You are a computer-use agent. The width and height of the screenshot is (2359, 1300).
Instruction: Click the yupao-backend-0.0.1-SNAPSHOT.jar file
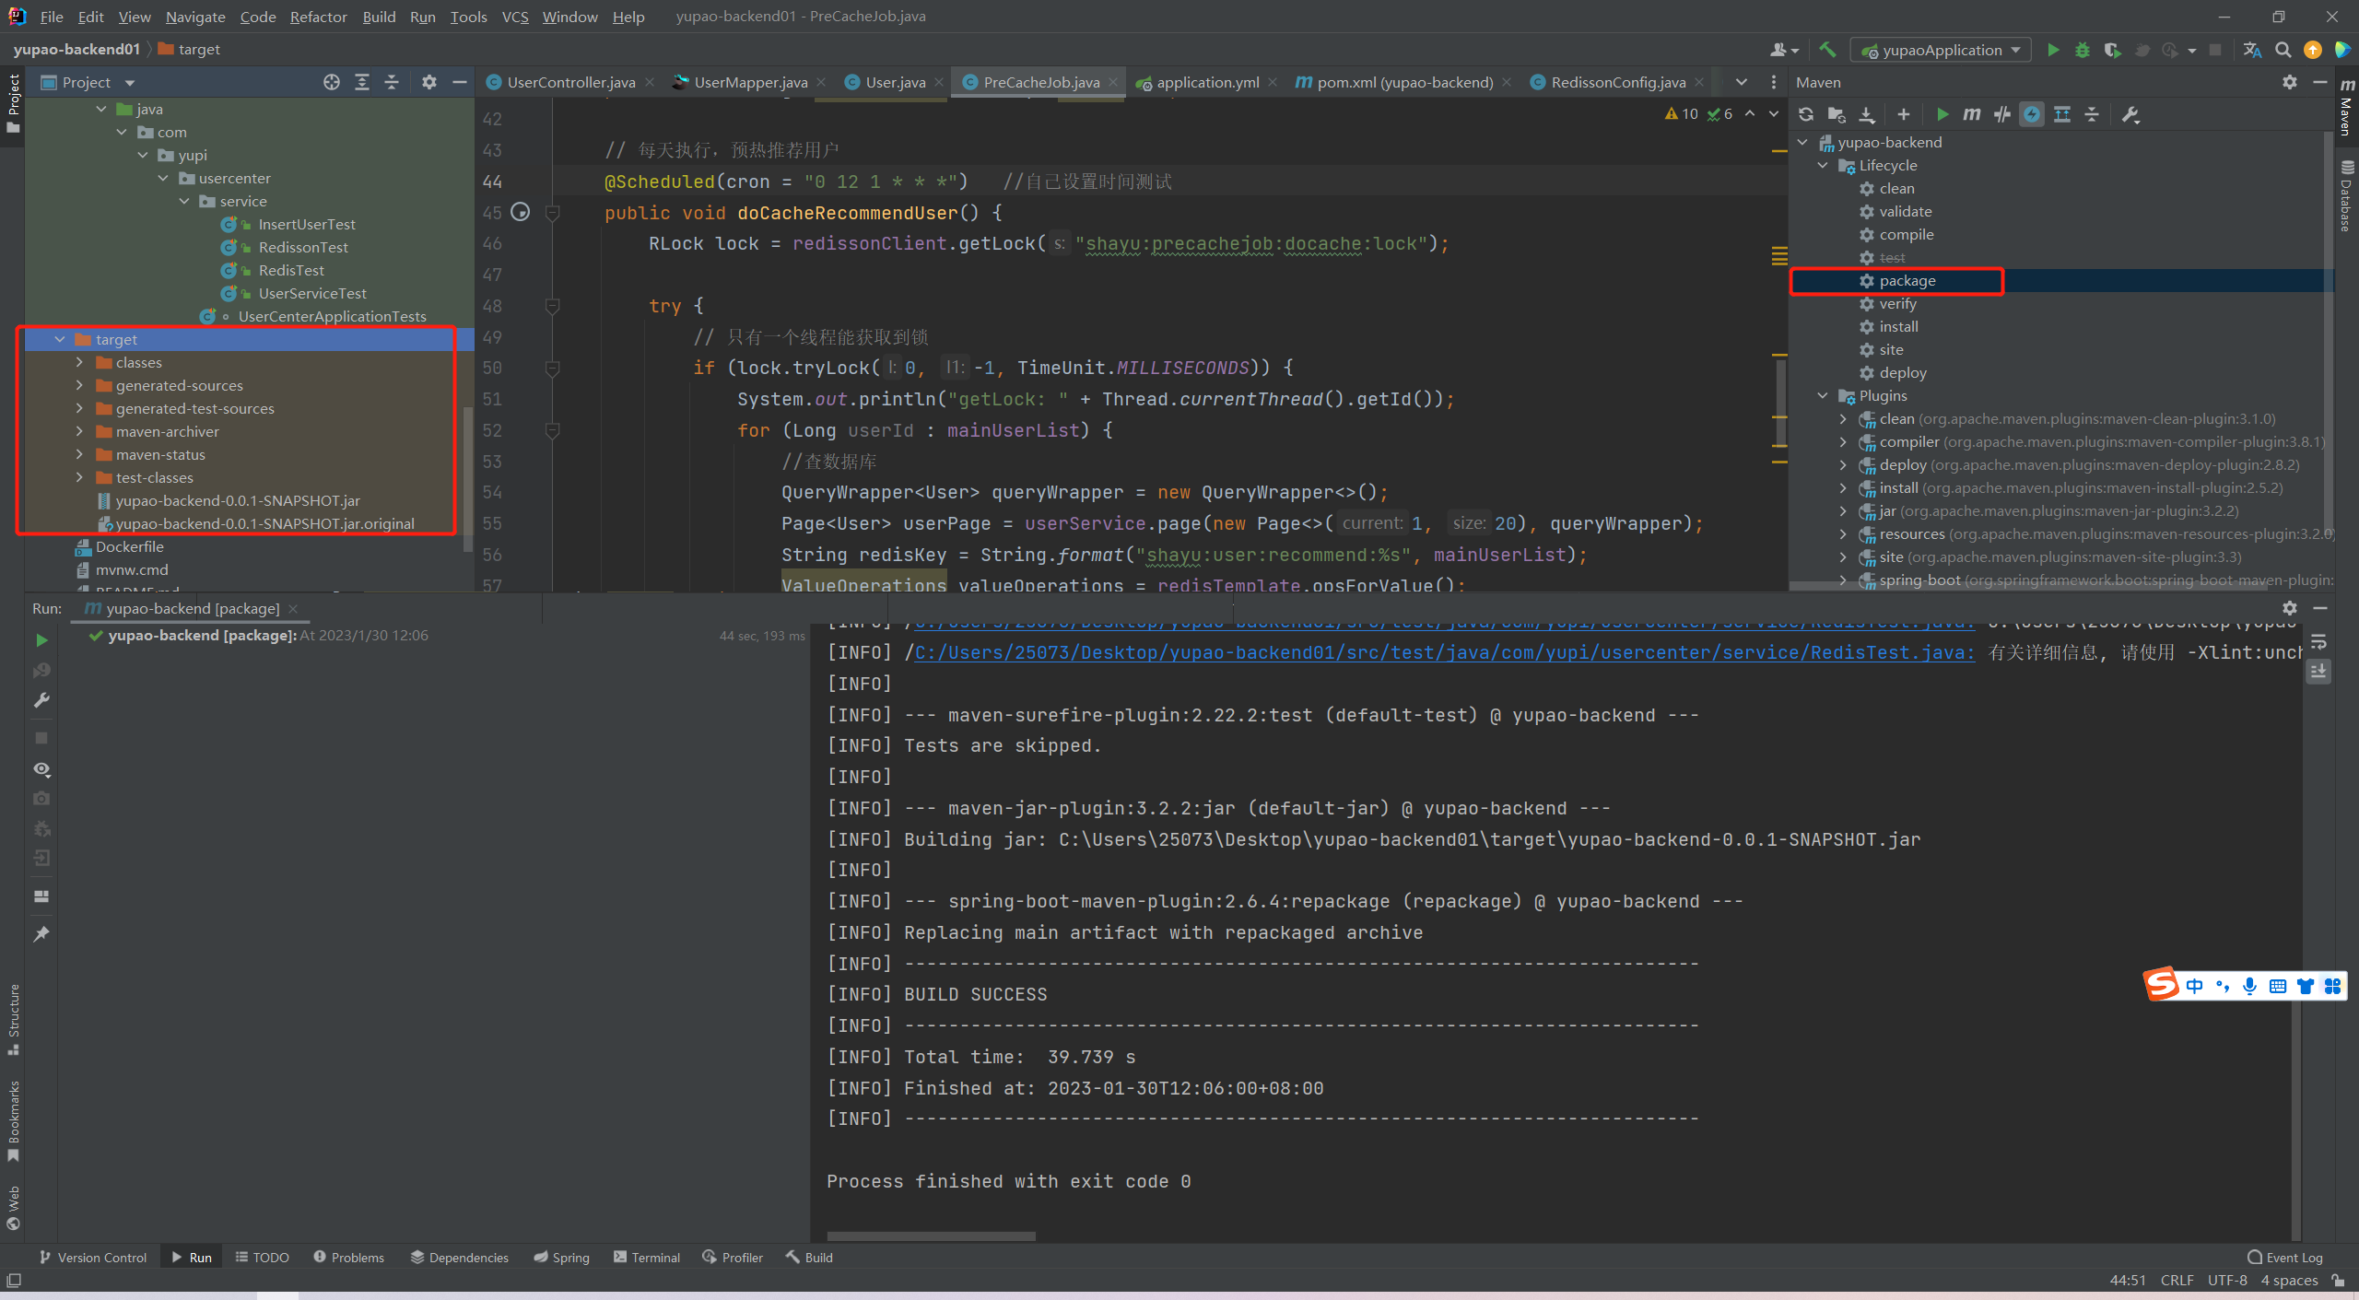click(x=239, y=499)
